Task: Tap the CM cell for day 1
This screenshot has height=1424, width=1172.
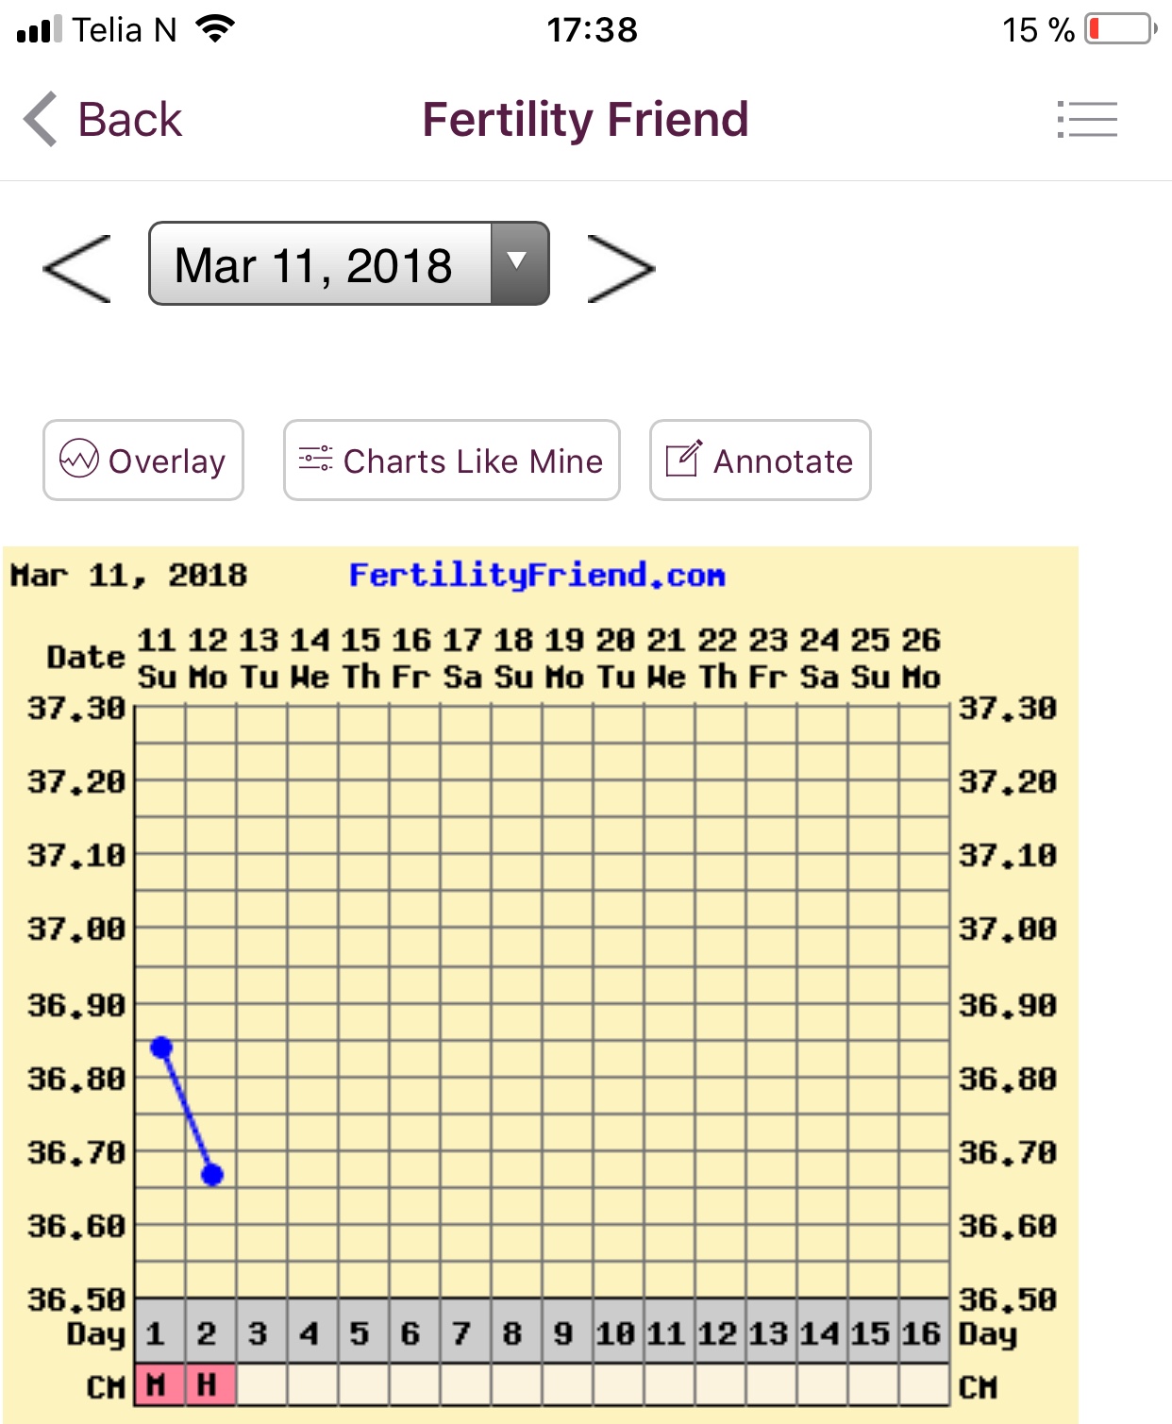Action: [159, 1385]
